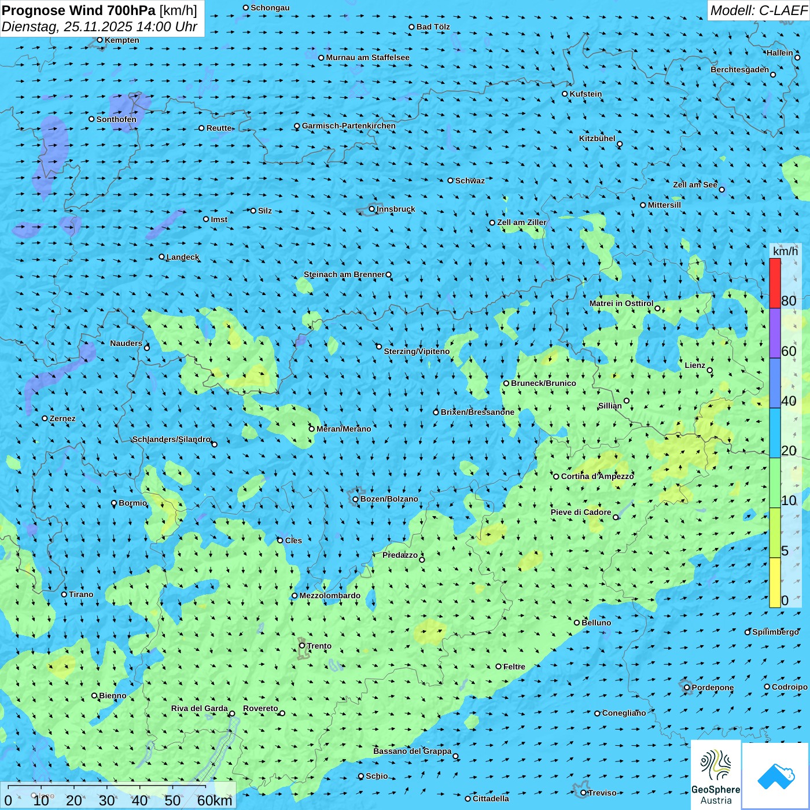Screen dimensions: 810x810
Task: Select the yellow legend segment above 0
Action: click(x=775, y=583)
